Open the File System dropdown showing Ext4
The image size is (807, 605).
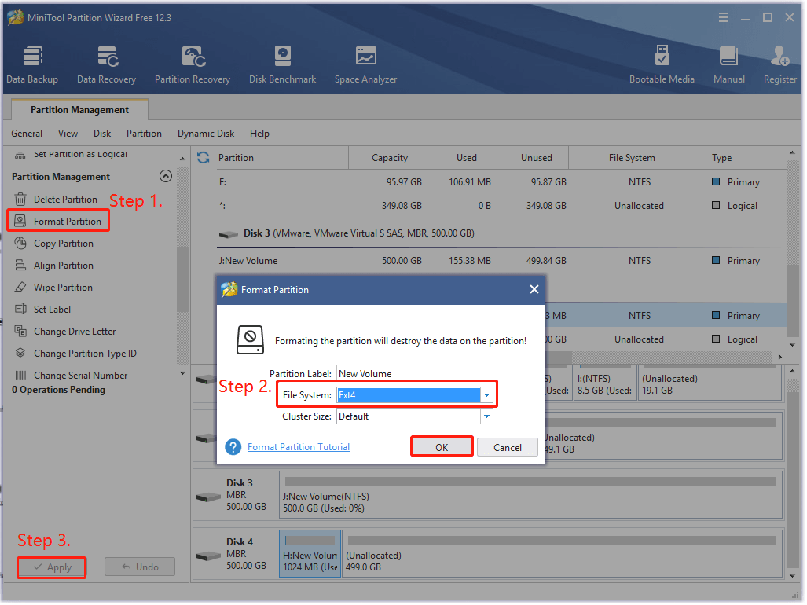coord(486,396)
